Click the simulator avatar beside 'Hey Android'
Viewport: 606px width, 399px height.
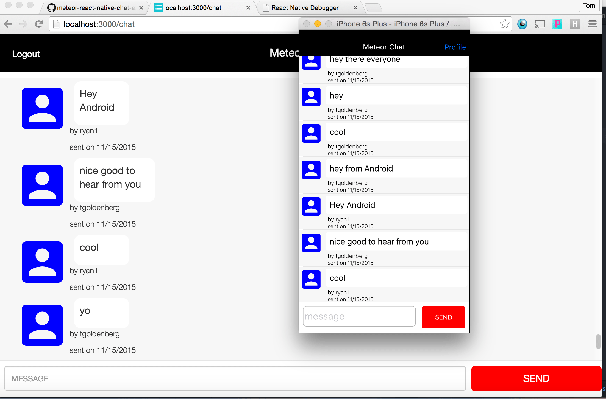tap(311, 206)
